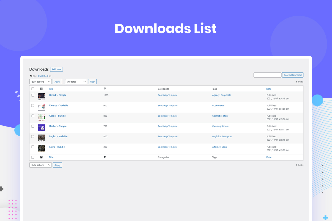This screenshot has height=221, width=332.
Task: Click the 700 sales value
Action: click(x=105, y=126)
